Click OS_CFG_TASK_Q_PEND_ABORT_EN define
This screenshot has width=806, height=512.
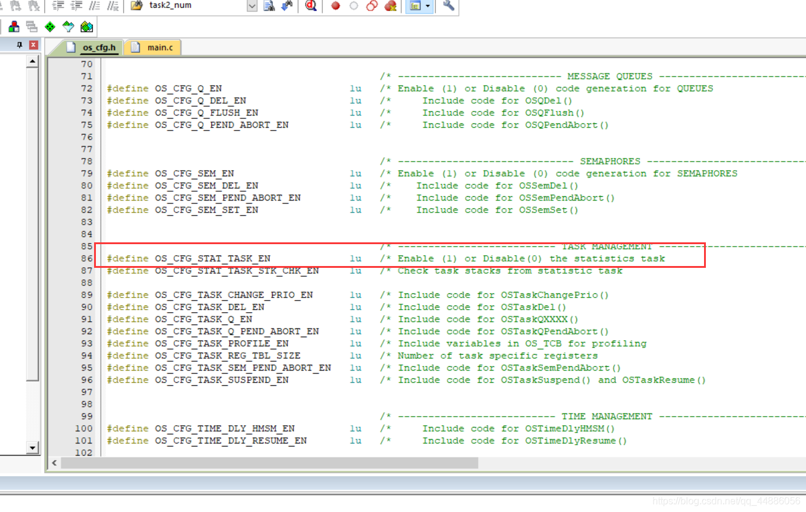(237, 332)
